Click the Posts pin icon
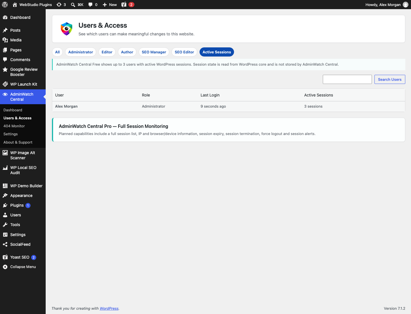The width and height of the screenshot is (411, 314). (5, 30)
